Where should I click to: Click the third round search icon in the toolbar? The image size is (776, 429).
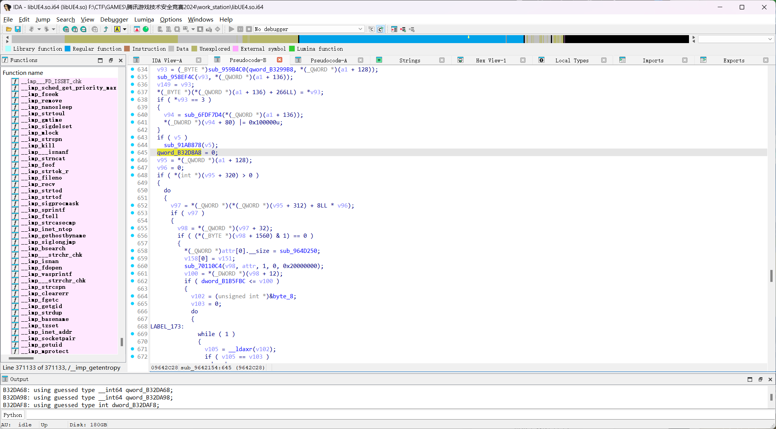[x=83, y=29]
